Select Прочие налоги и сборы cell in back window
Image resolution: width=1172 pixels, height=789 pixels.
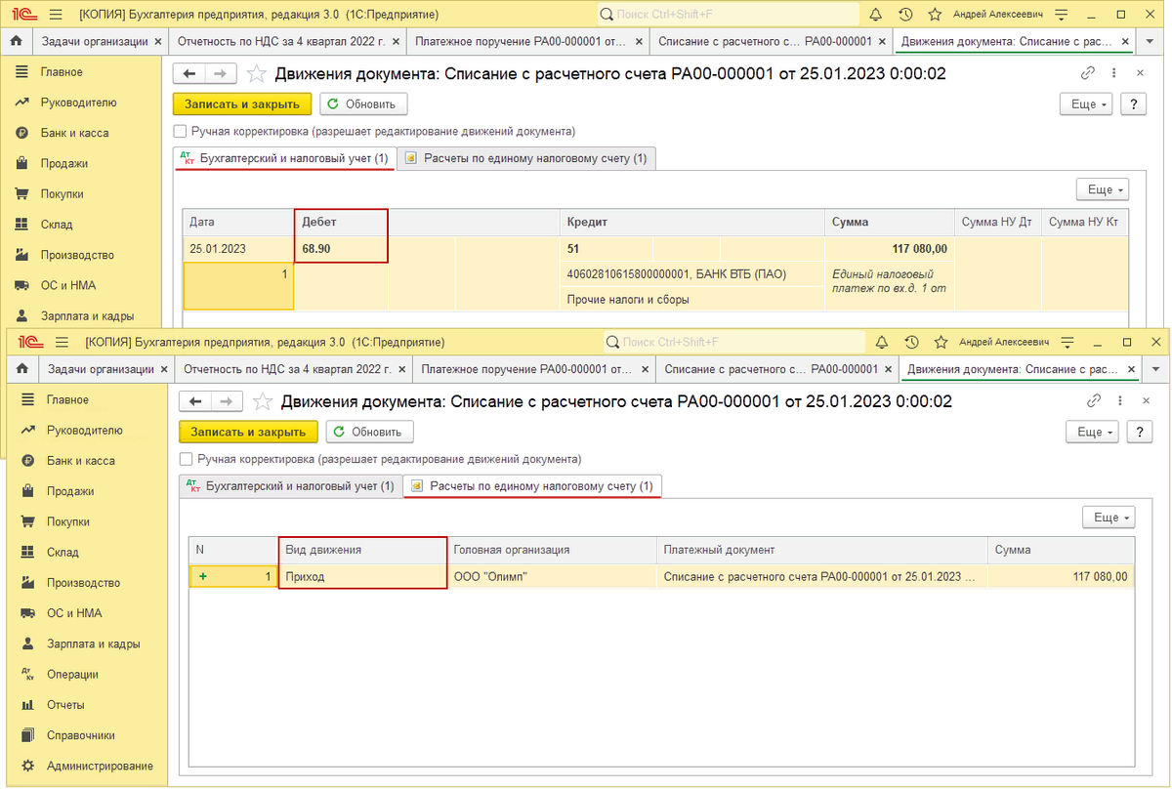692,300
